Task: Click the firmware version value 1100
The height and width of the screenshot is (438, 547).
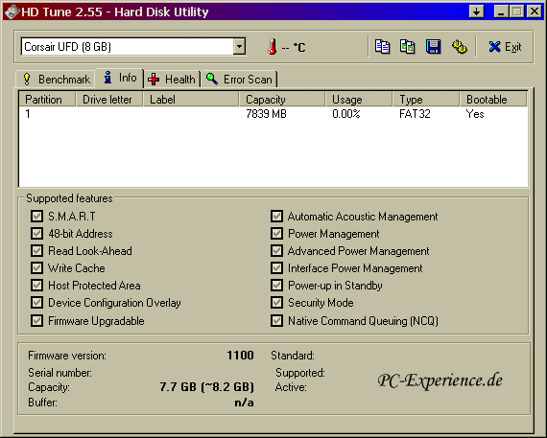Action: [x=240, y=355]
